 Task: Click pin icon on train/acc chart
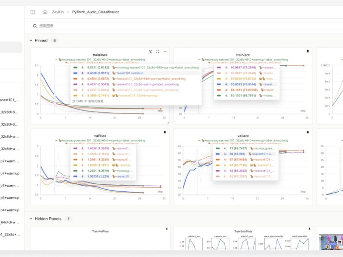pyautogui.click(x=308, y=51)
